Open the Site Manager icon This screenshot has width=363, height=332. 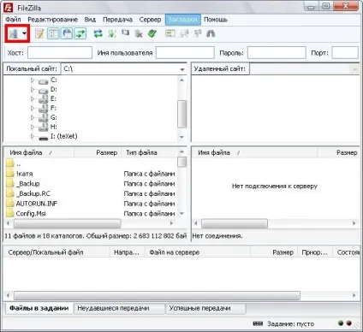pos(13,33)
